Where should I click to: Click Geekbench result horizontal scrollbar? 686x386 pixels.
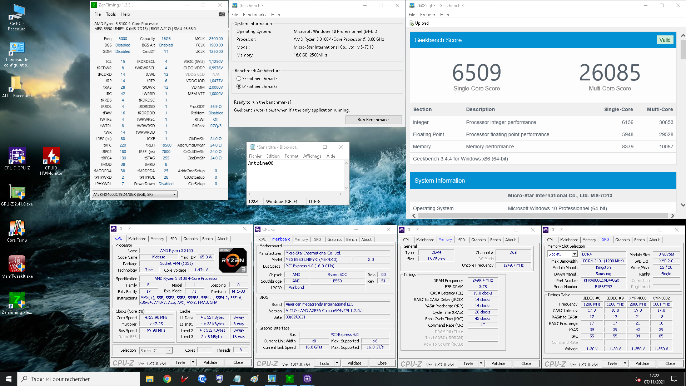tap(543, 216)
